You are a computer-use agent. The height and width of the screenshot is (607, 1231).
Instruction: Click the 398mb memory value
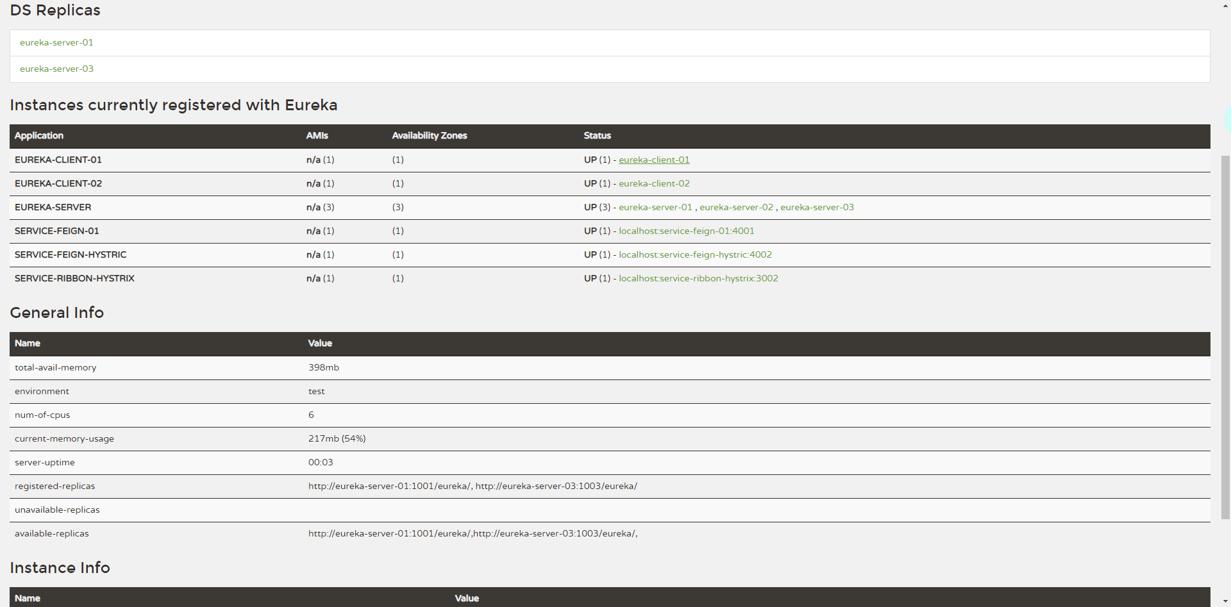324,367
